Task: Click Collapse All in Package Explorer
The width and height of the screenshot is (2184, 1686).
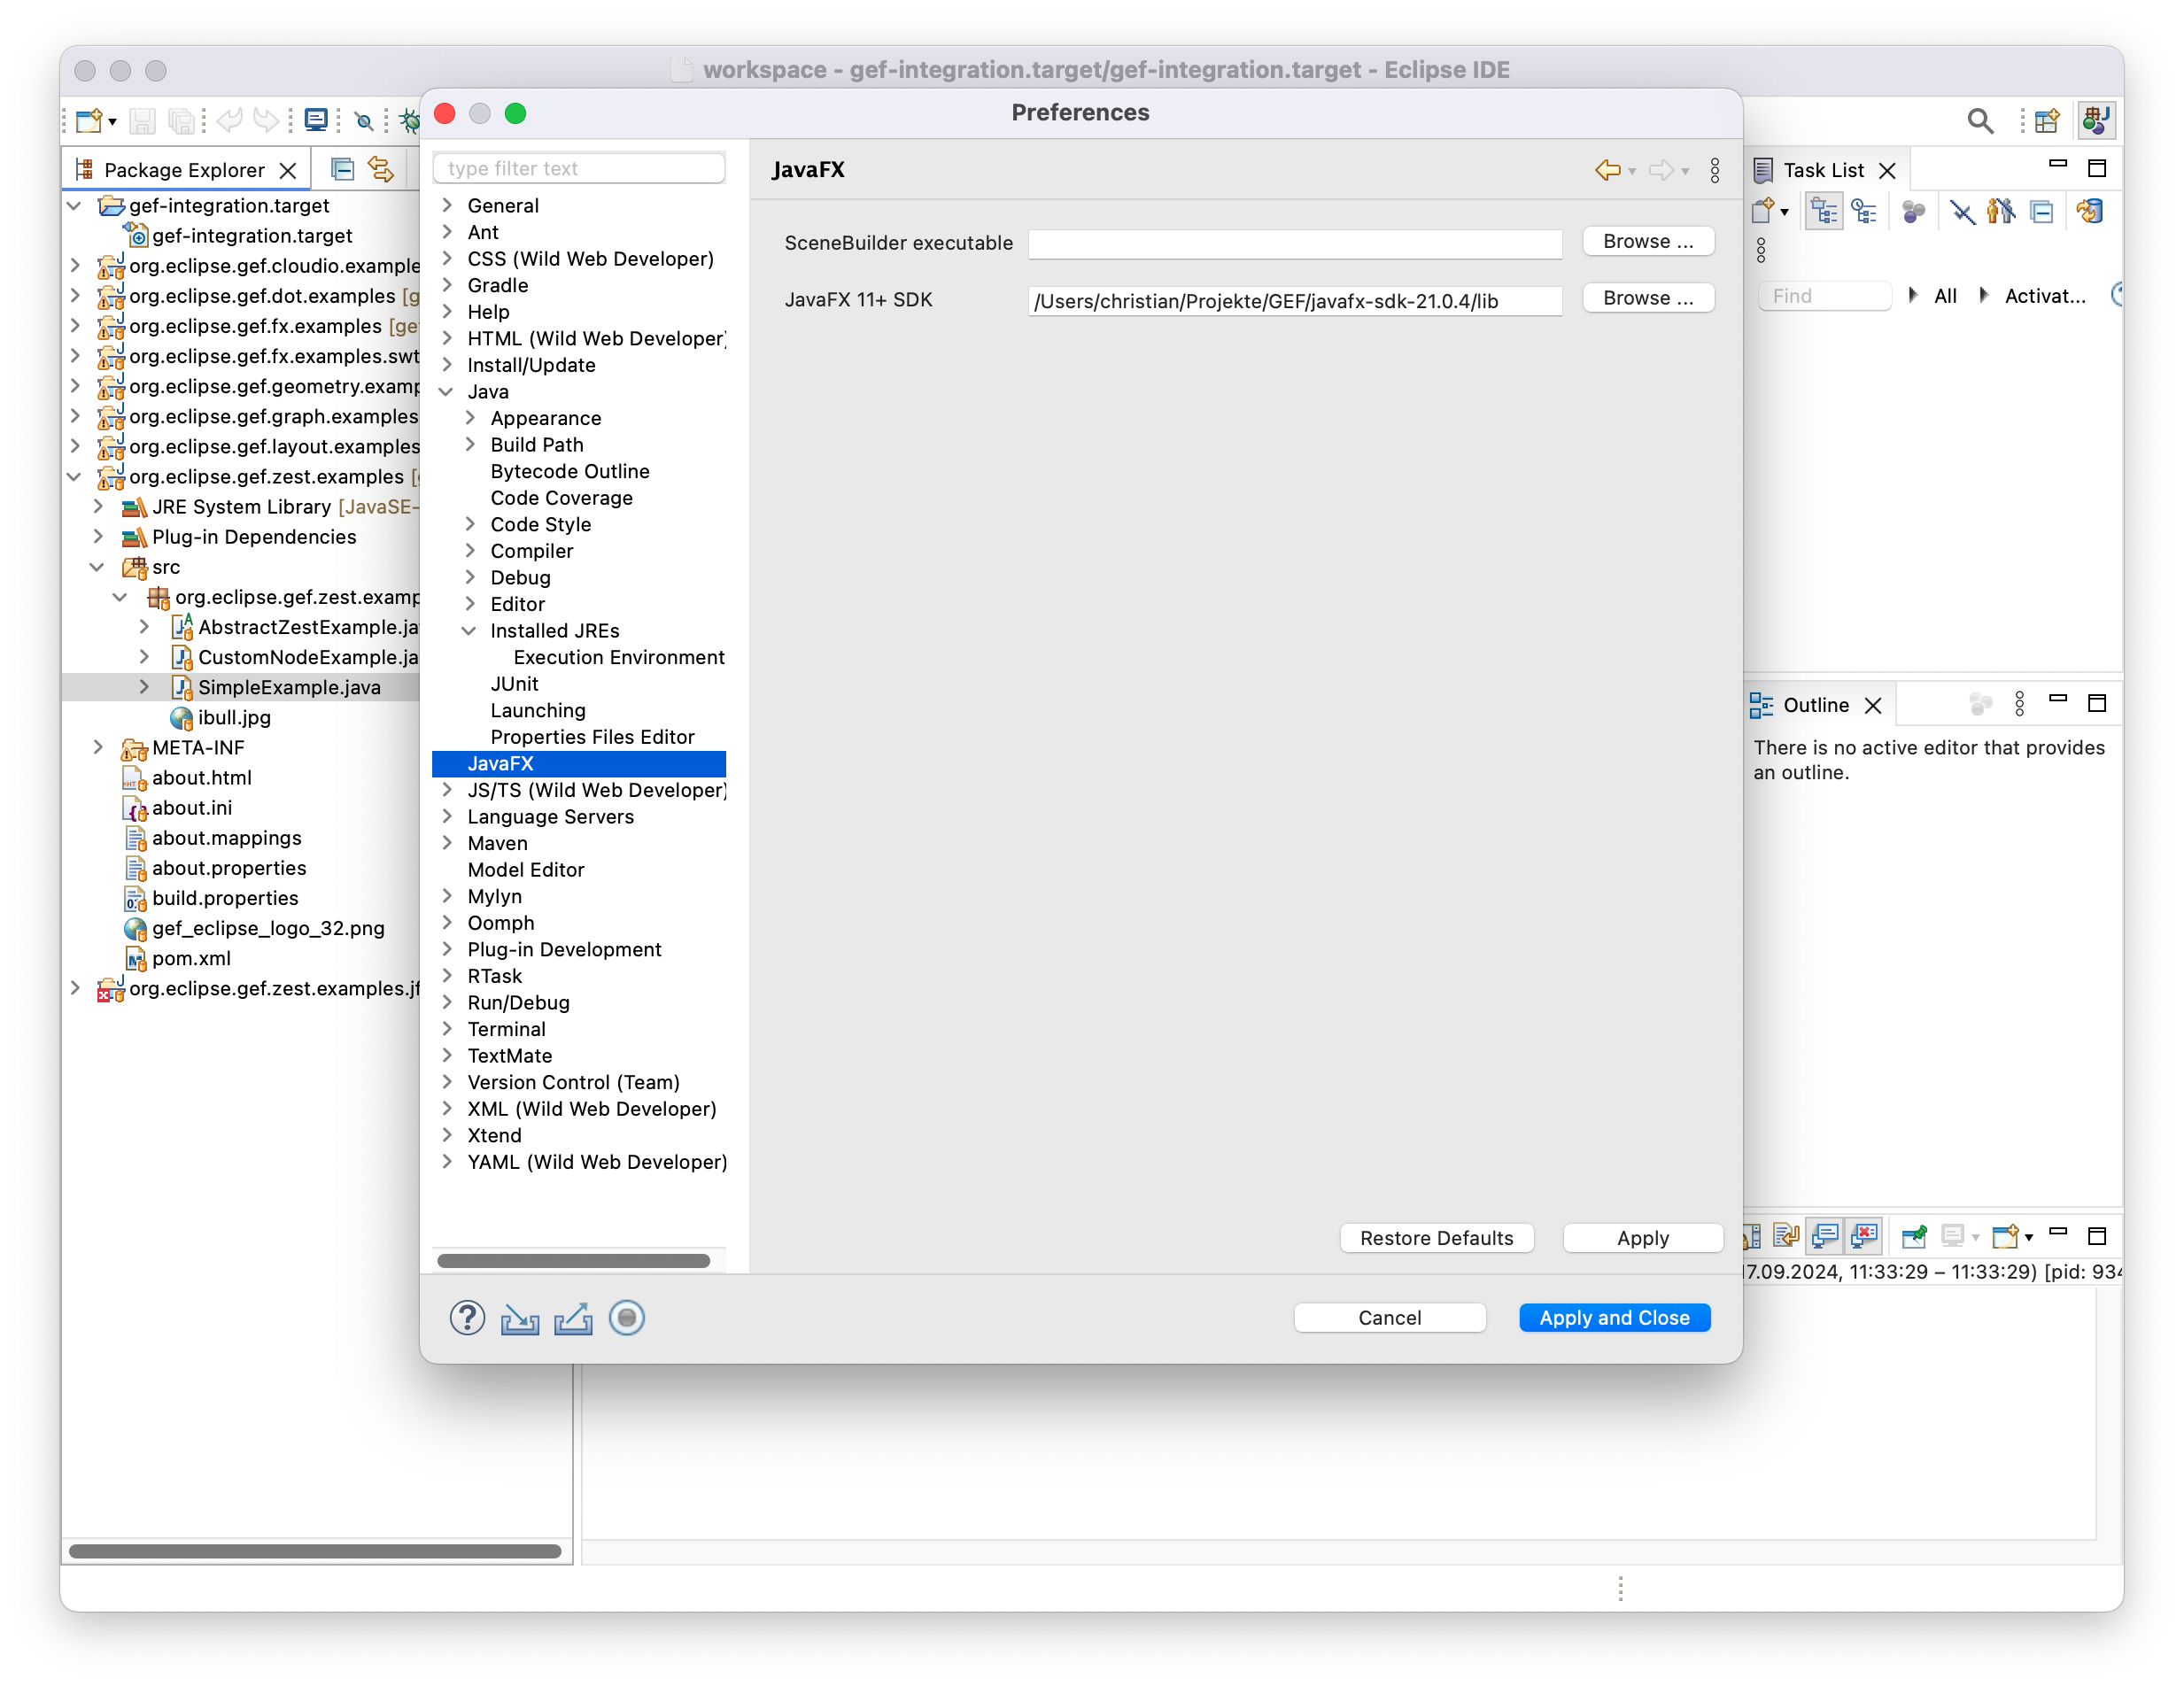Action: click(x=342, y=169)
